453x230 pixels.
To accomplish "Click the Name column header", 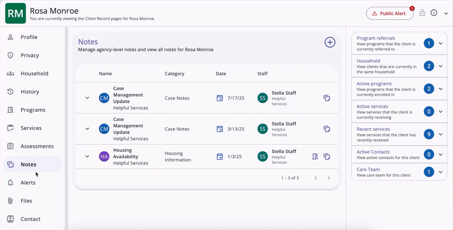I will [x=105, y=73].
